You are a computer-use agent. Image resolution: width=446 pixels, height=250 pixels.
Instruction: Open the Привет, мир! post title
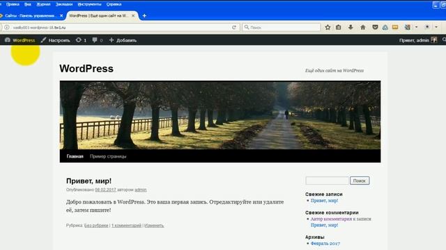pyautogui.click(x=89, y=181)
